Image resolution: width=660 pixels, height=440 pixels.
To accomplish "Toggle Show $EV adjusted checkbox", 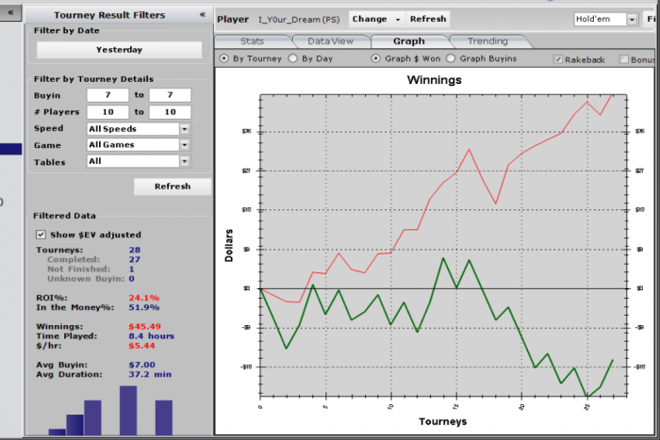I will 41,235.
